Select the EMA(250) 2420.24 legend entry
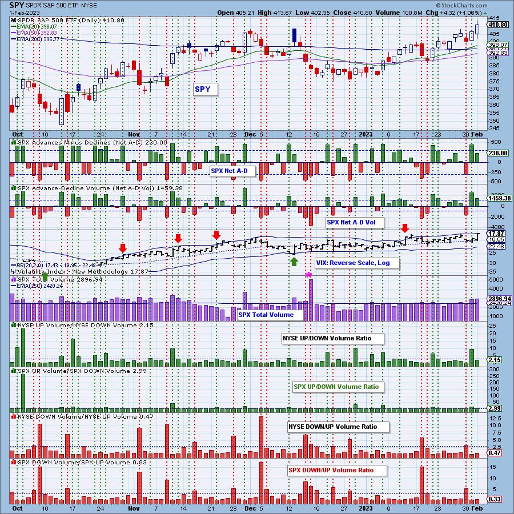Screen dimensions: 514x514 pyautogui.click(x=37, y=286)
